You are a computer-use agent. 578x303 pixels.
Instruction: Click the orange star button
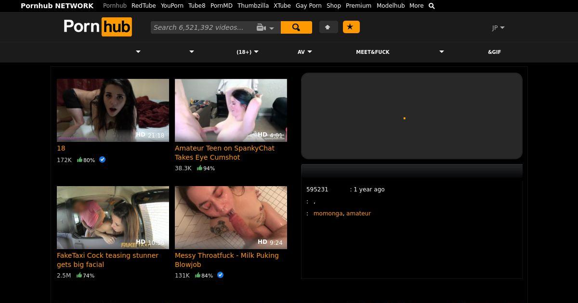click(x=351, y=27)
